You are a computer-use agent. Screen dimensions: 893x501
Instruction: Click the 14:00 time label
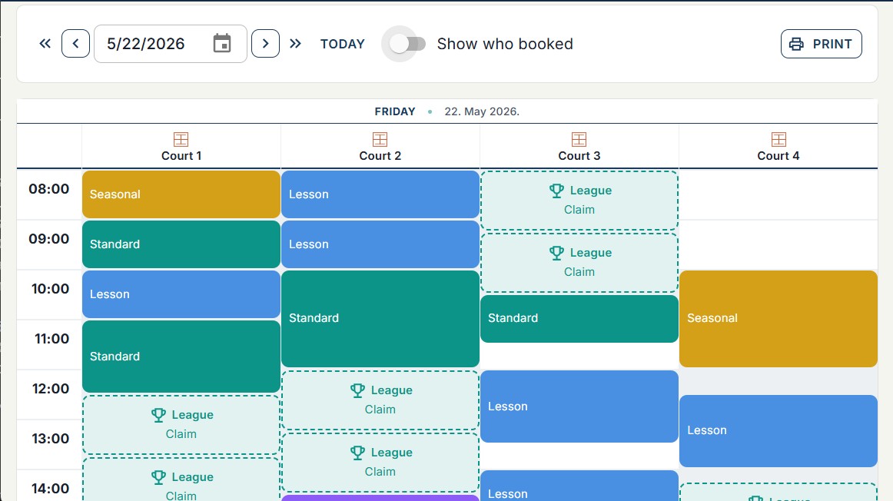pyautogui.click(x=51, y=489)
